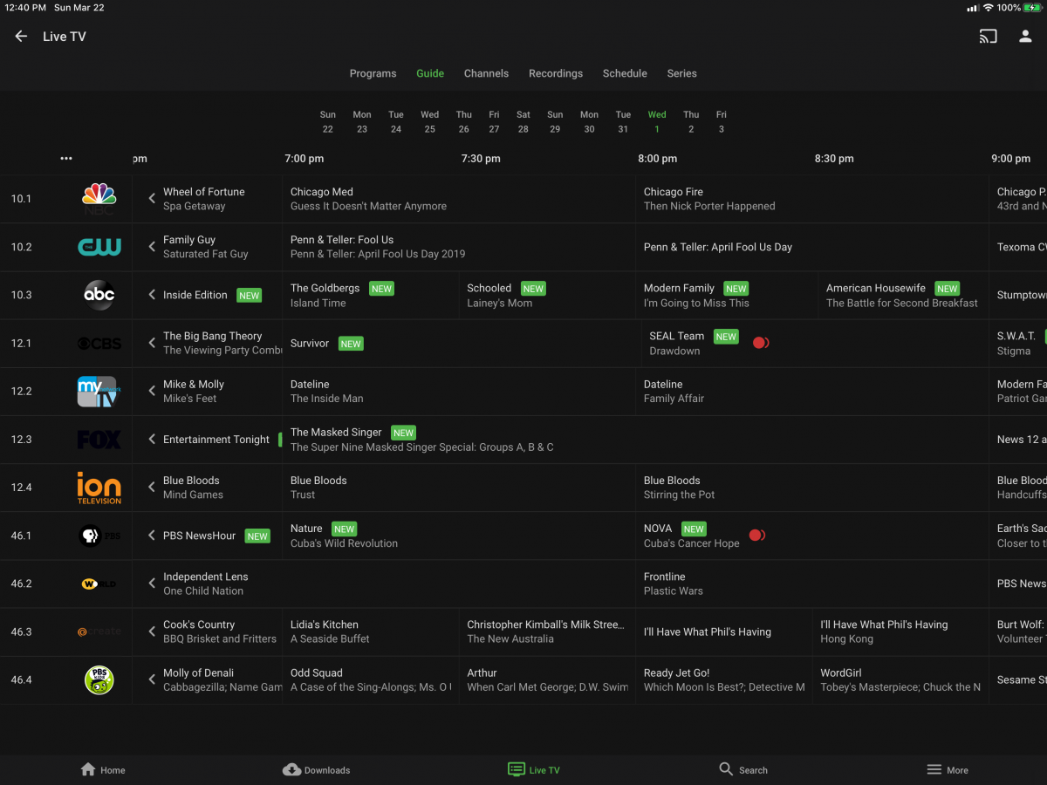Open Odd Squad program
The image size is (1047, 785).
[371, 679]
